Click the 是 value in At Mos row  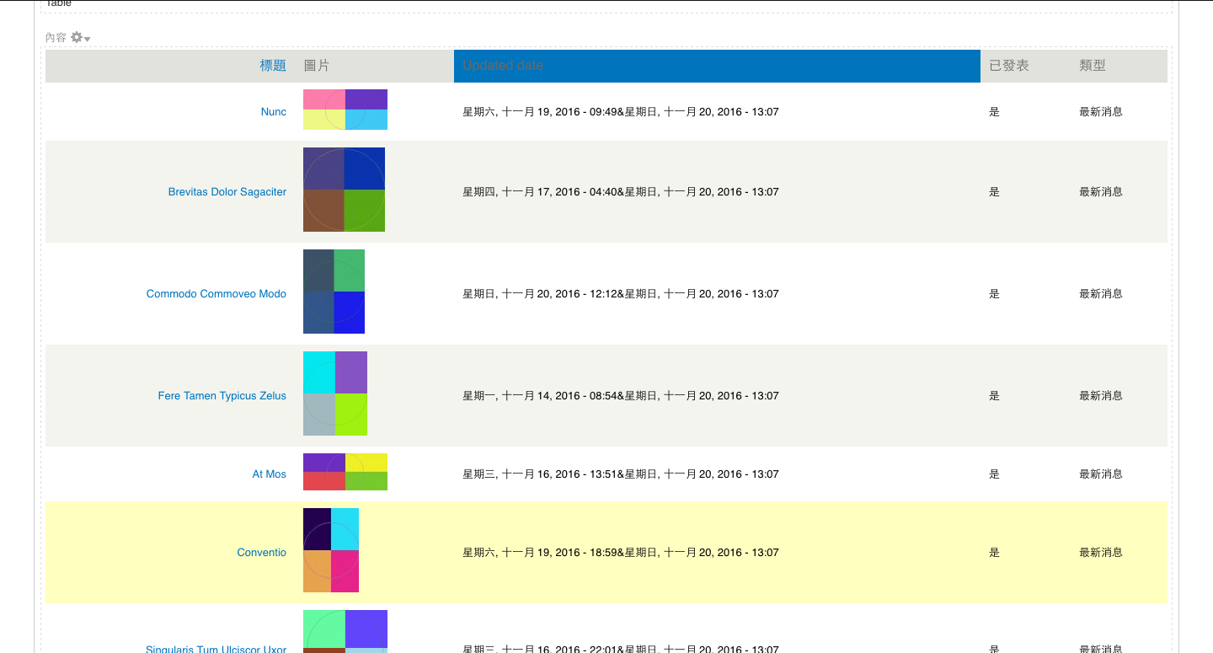point(994,474)
